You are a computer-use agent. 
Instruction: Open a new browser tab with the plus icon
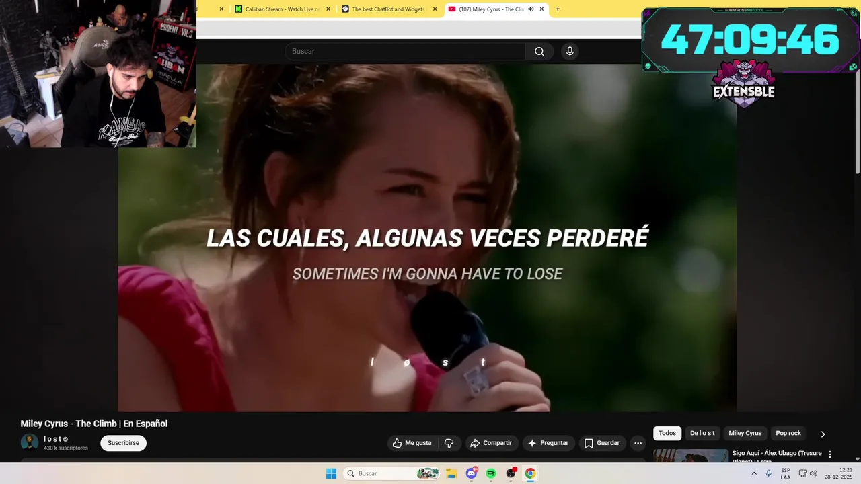click(x=558, y=9)
